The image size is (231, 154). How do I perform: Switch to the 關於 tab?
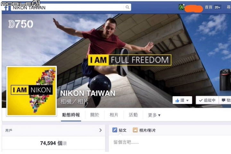[95, 115]
